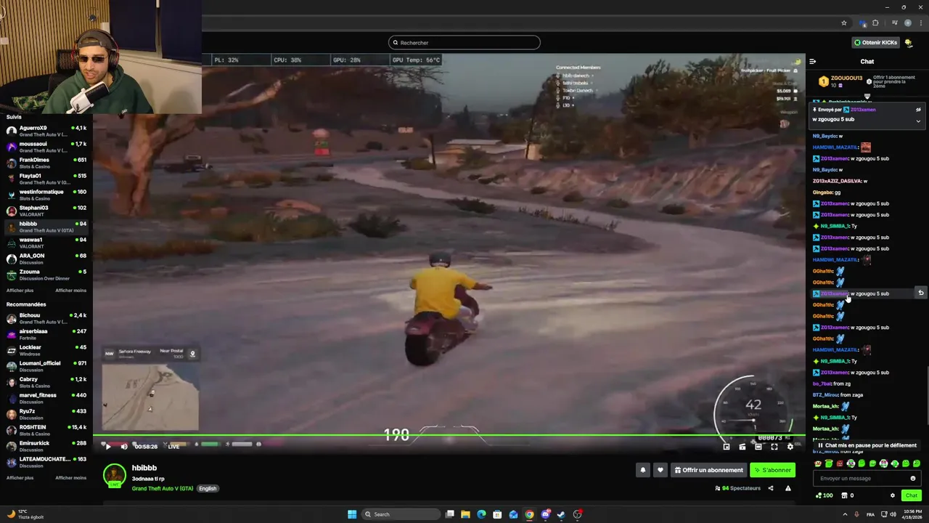929x523 pixels.
Task: Expand the pinned message chevron
Action: pos(918,121)
